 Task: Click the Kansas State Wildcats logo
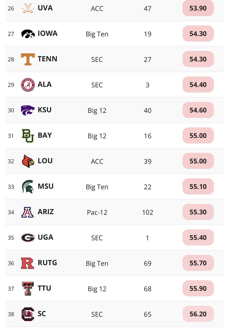coord(28,110)
